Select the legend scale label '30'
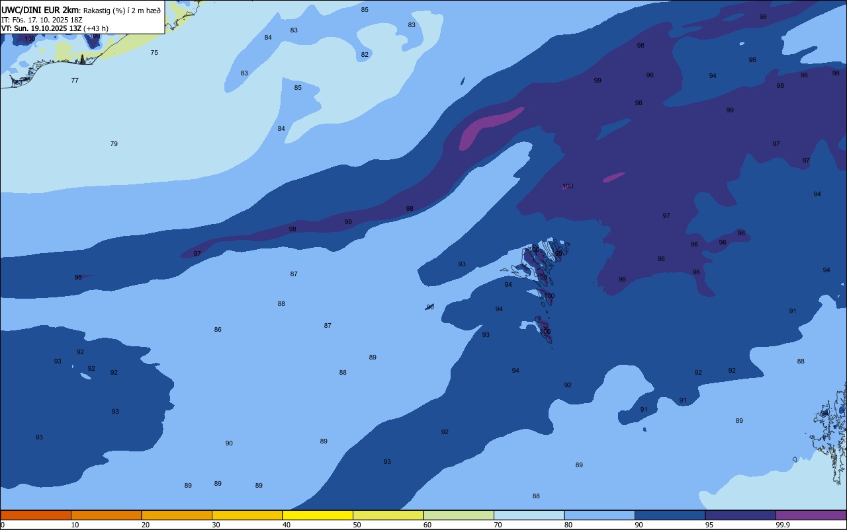Screen dimensions: 847x530 tap(216, 525)
